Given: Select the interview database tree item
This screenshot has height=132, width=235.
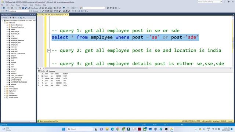Looking at the screenshot, I should (14, 47).
